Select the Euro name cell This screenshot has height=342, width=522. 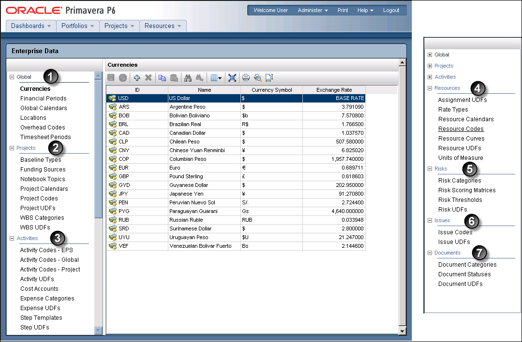click(x=205, y=168)
